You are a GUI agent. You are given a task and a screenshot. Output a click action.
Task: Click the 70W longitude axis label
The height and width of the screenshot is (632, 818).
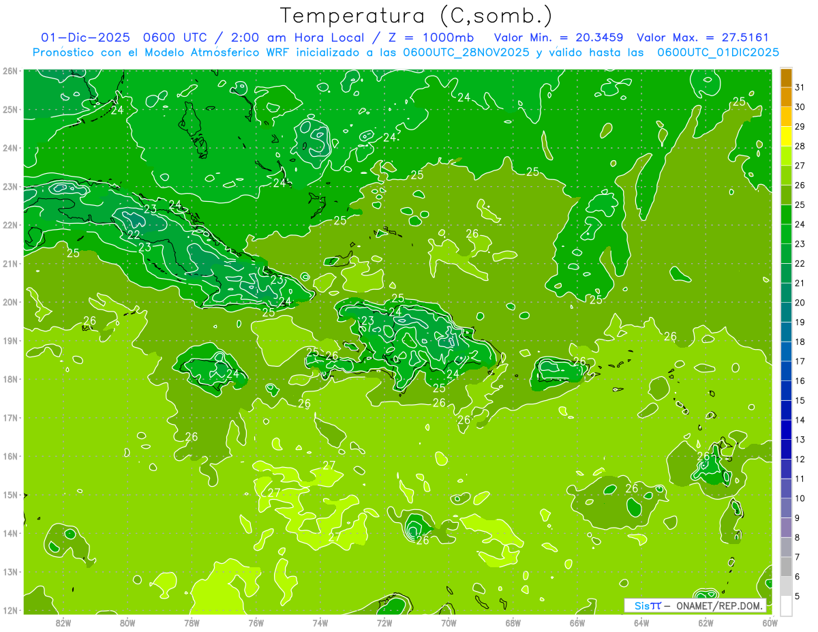(x=449, y=622)
